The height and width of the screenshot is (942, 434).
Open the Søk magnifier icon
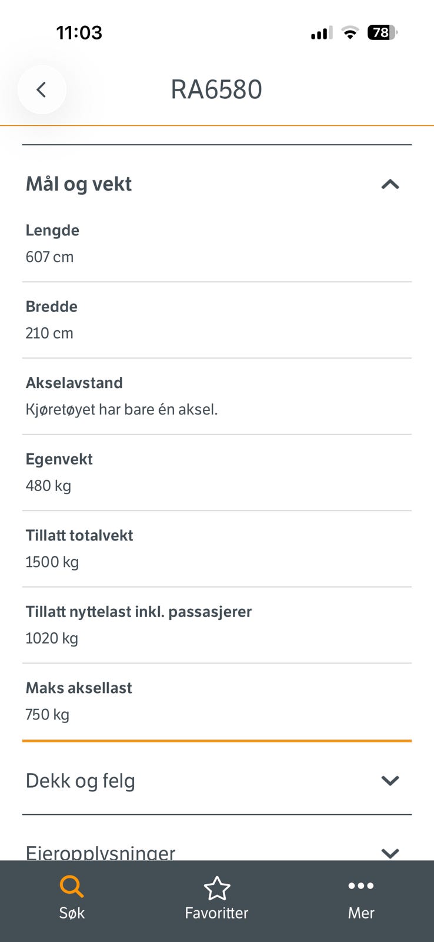(72, 887)
